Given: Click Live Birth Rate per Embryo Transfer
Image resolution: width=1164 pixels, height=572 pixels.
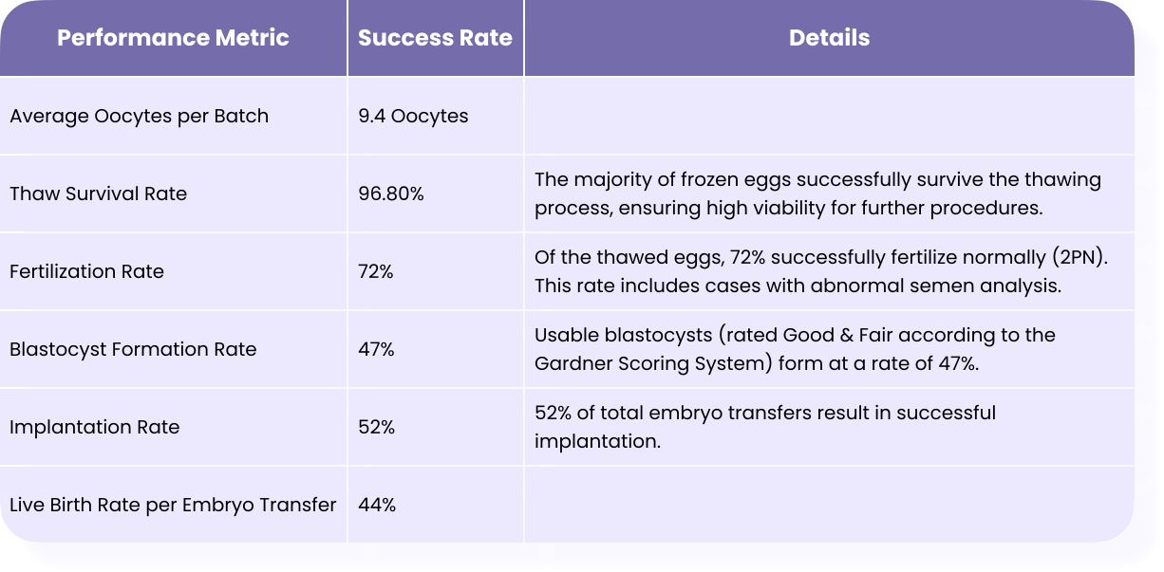Looking at the screenshot, I should (x=173, y=506).
